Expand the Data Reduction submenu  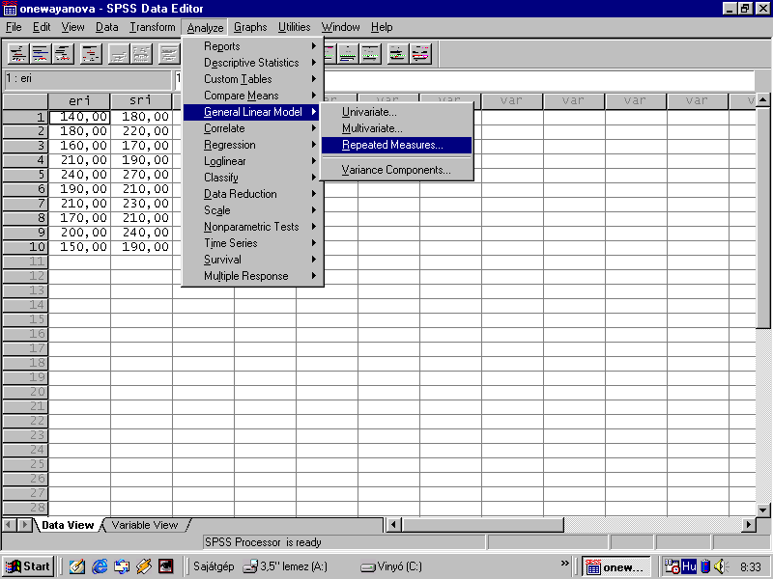coord(253,194)
